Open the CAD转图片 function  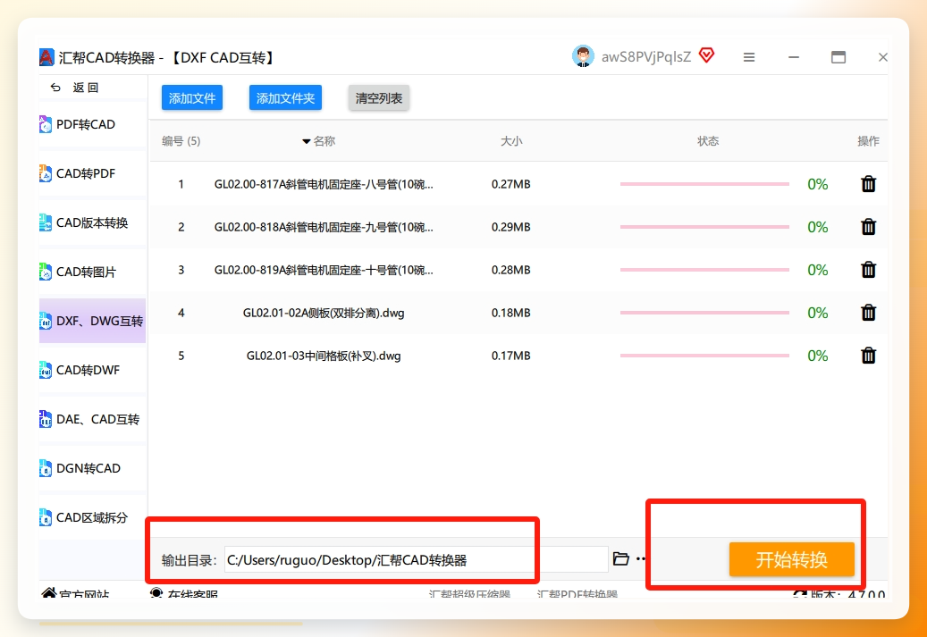click(x=92, y=272)
